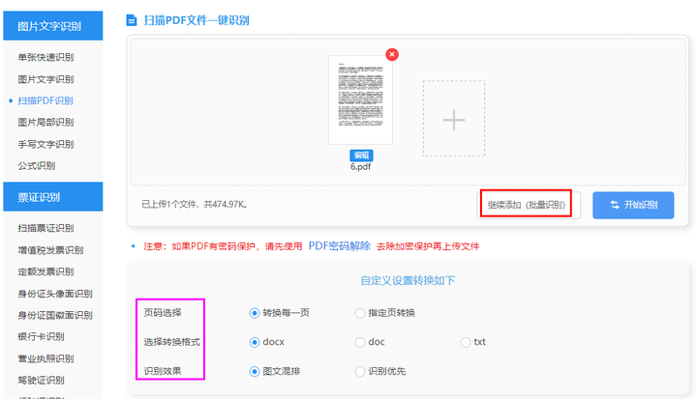Open 驾驶证识别 in the sidebar

click(x=41, y=380)
